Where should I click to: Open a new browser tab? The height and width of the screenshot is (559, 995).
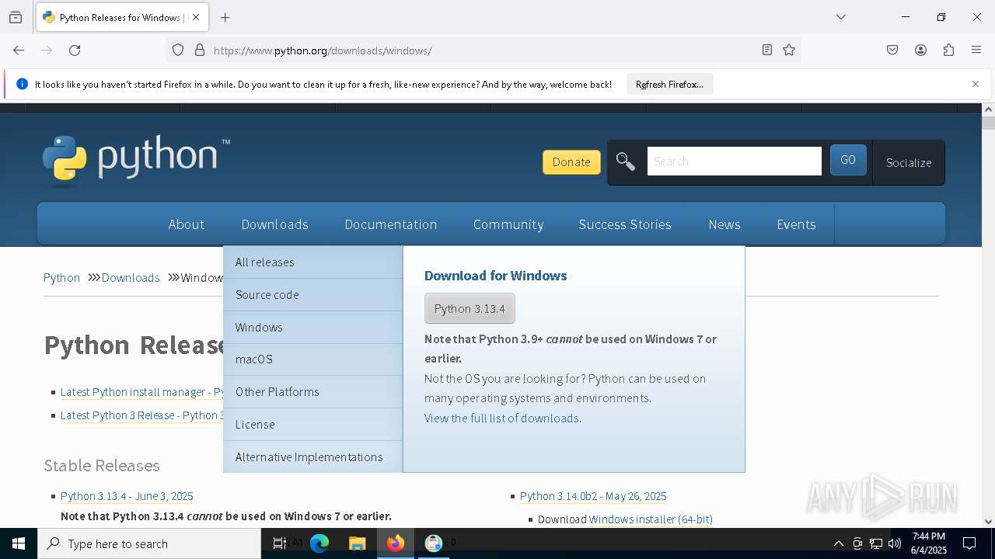click(x=225, y=17)
